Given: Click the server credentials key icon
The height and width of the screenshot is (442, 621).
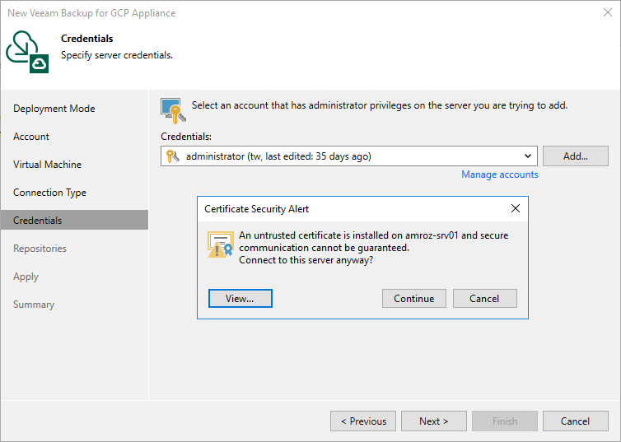Looking at the screenshot, I should [x=173, y=110].
